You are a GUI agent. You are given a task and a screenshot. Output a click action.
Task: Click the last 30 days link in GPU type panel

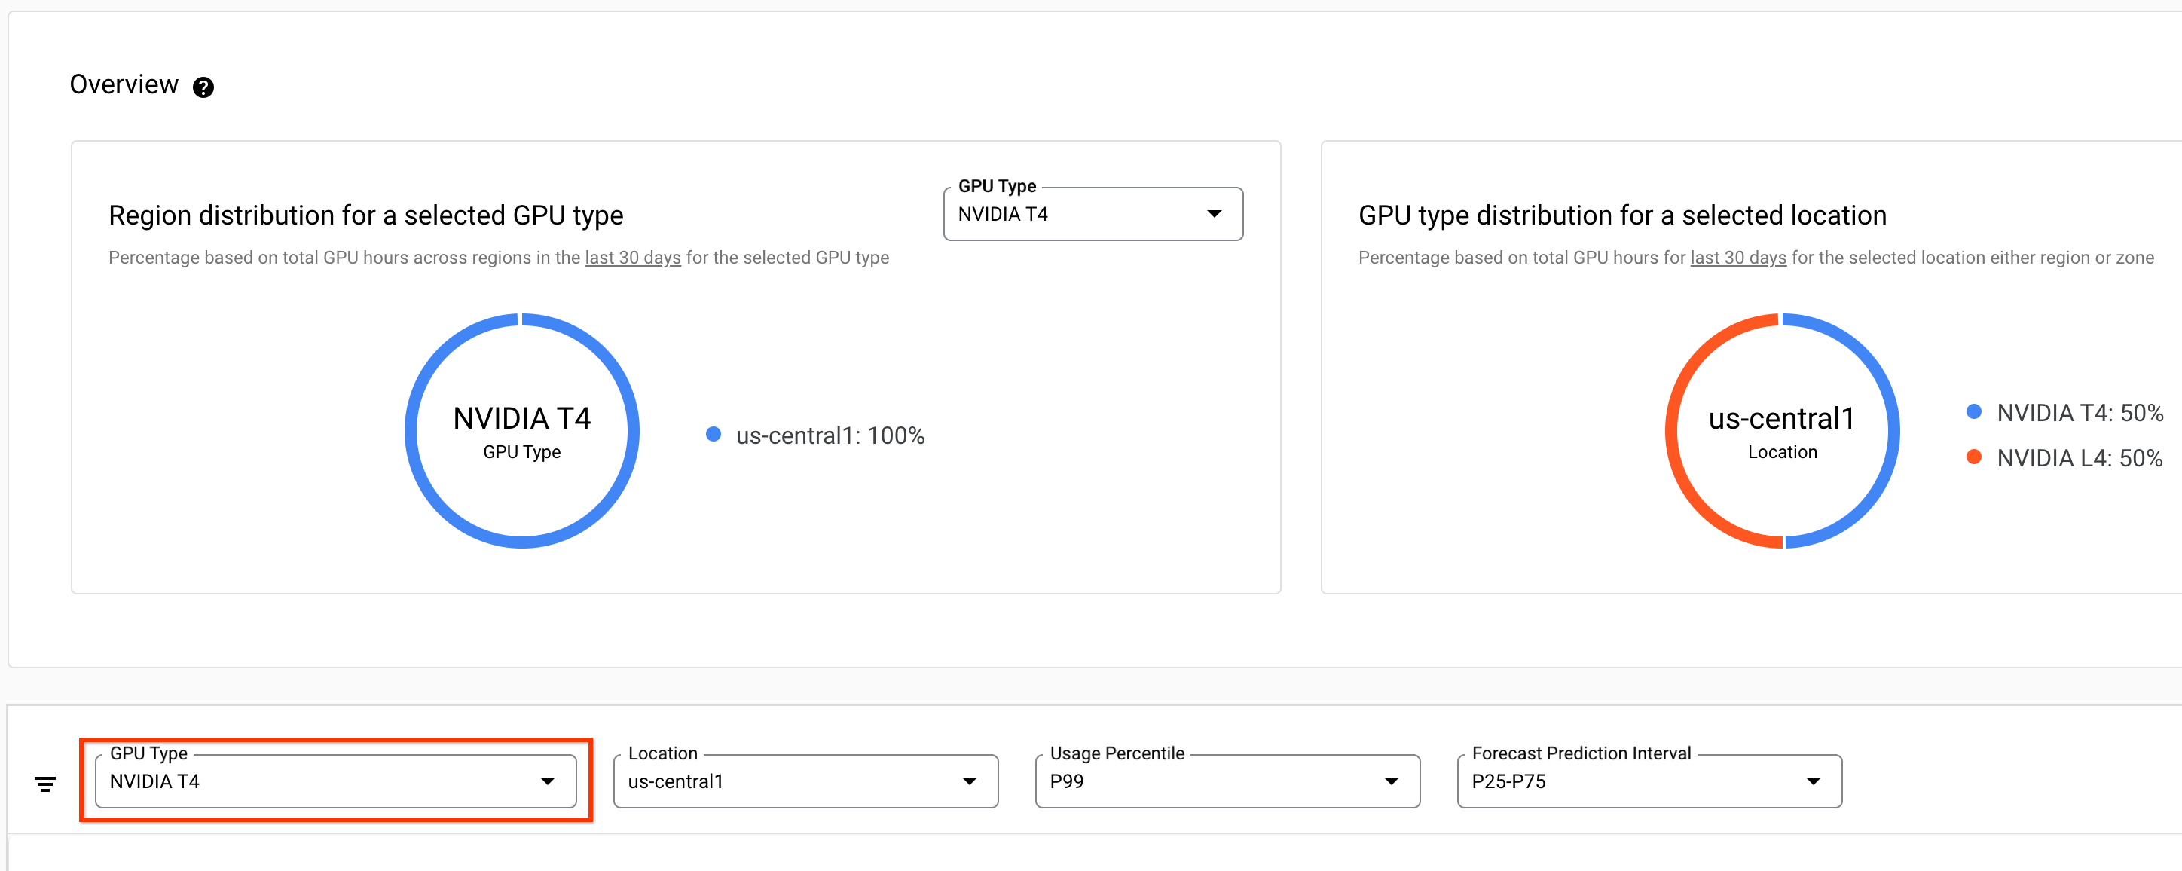tap(1737, 258)
